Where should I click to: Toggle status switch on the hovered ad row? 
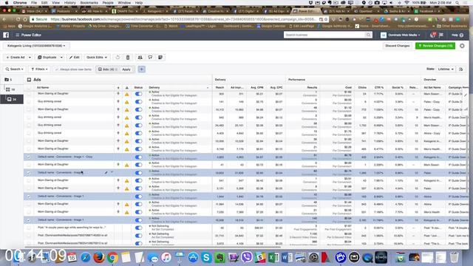(x=138, y=173)
